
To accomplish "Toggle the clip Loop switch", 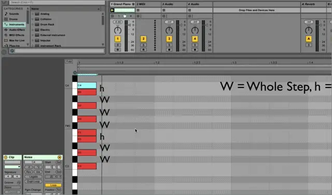I will click(x=53, y=185).
